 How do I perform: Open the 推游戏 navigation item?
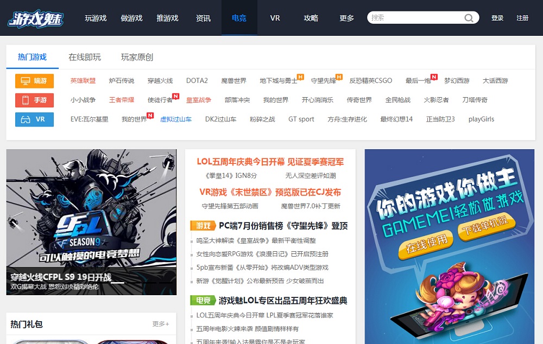(167, 18)
